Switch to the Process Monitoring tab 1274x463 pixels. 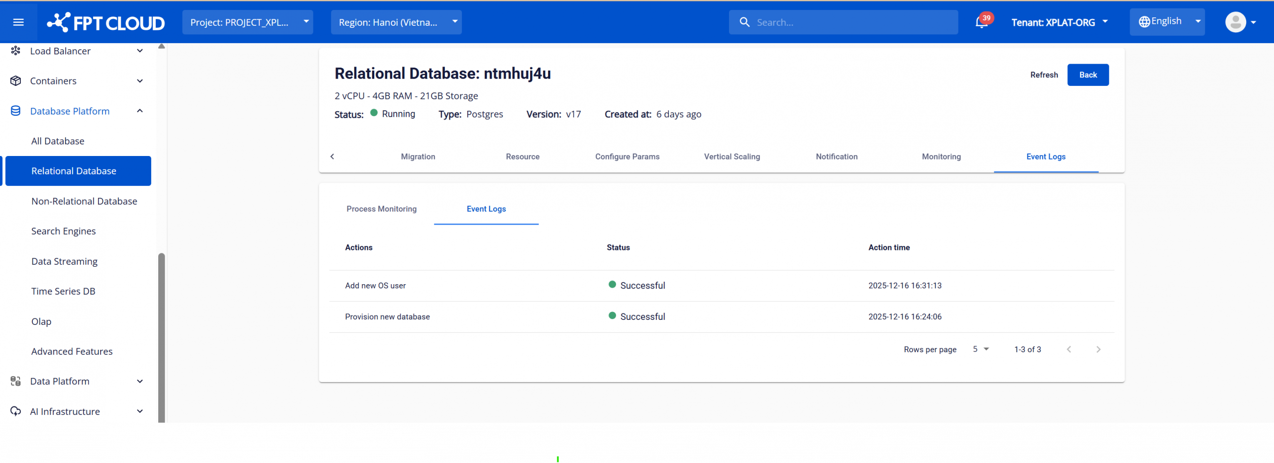click(x=381, y=209)
